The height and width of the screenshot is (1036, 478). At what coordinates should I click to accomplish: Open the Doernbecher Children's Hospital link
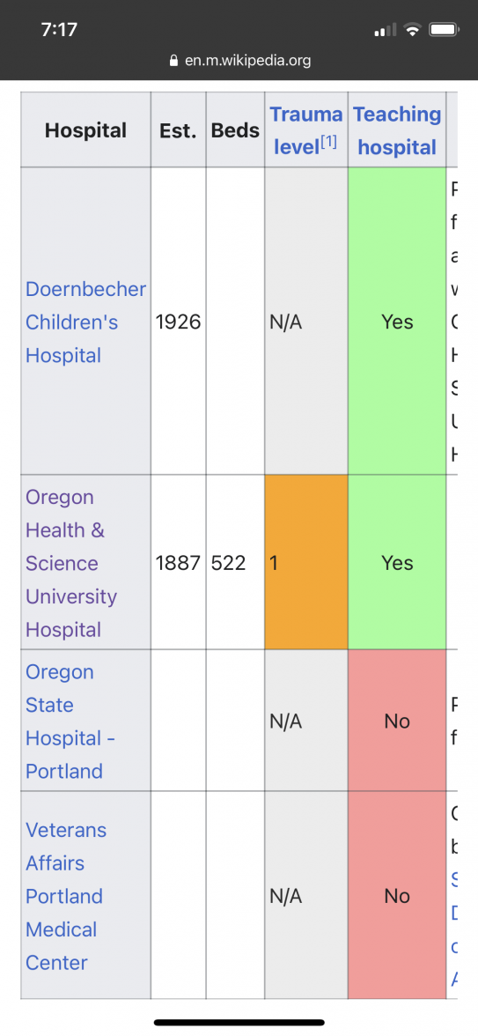(86, 322)
